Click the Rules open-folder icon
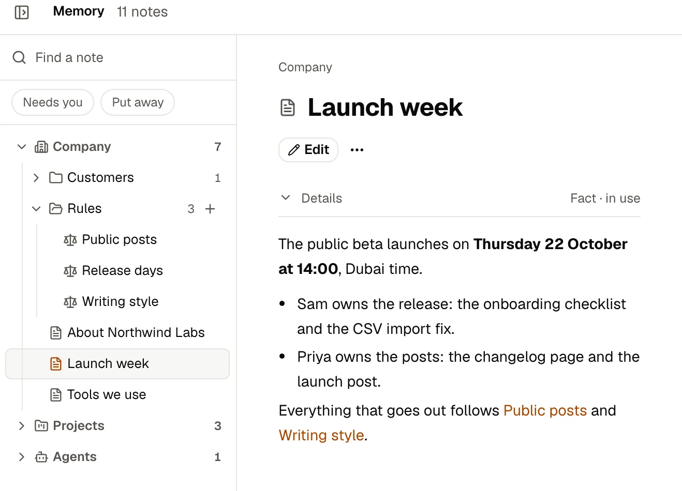This screenshot has width=682, height=491. click(x=56, y=209)
